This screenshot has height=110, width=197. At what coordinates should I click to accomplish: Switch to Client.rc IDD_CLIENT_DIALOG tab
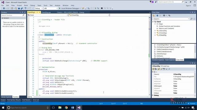(x=70, y=12)
